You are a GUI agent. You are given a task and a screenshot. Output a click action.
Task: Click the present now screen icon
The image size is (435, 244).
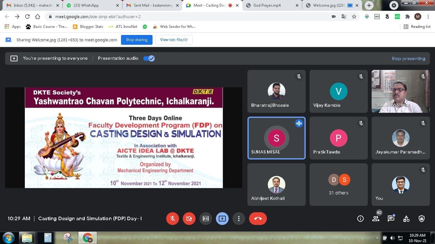[x=222, y=219]
